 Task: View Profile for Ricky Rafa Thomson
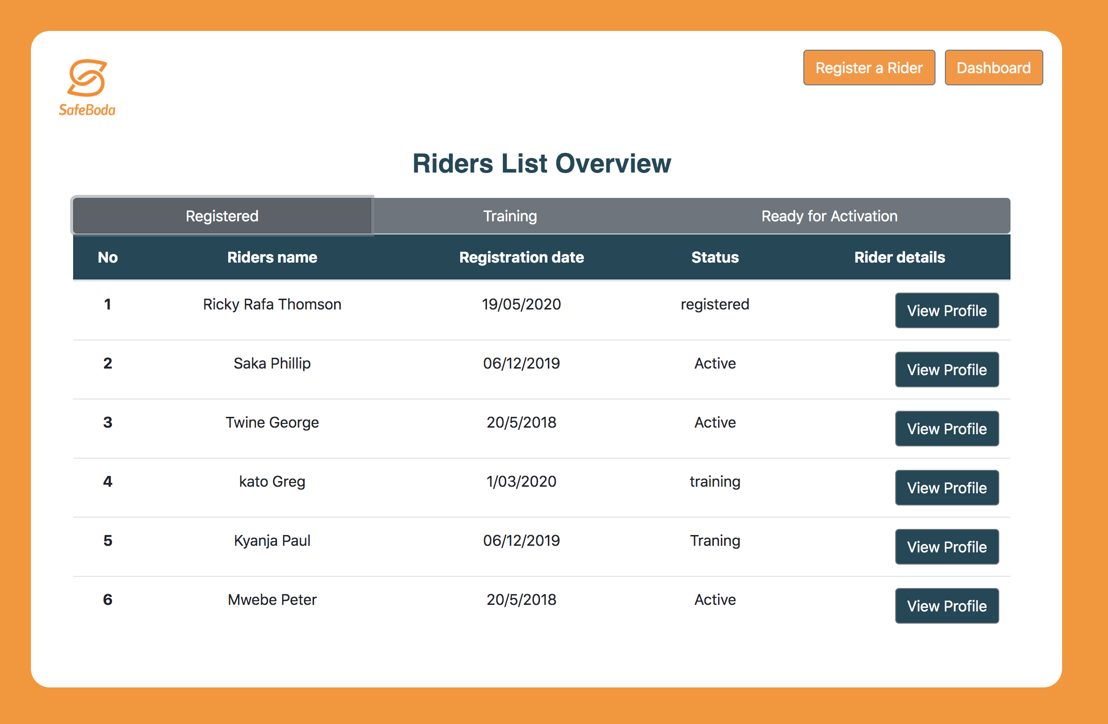(946, 311)
